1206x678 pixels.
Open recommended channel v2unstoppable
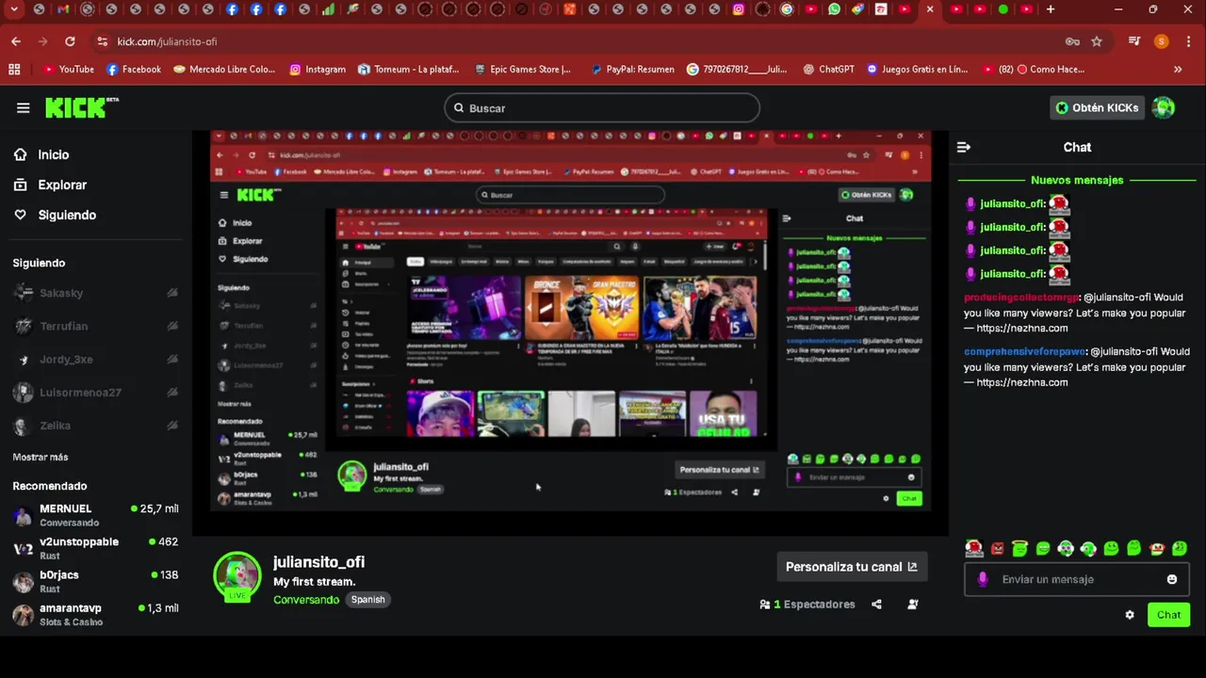tap(96, 548)
